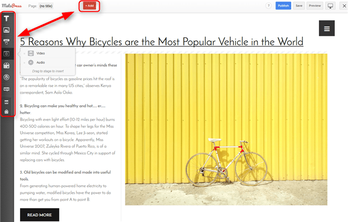Click the "Page:" label in top bar

33,6
